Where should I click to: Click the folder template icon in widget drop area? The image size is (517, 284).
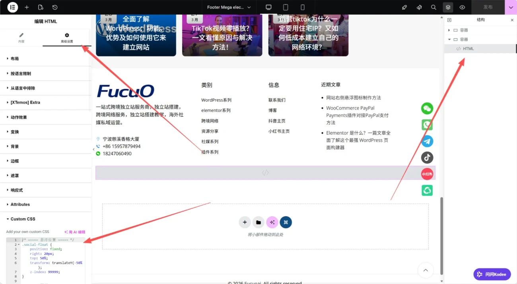pos(258,222)
